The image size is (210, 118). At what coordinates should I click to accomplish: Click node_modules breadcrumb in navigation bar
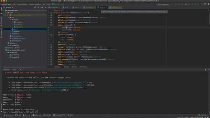[x=22, y=4]
